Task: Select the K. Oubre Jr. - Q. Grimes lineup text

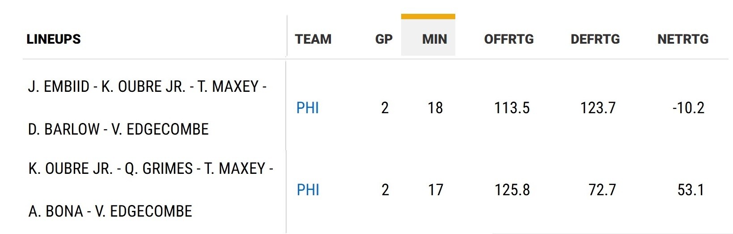Action: pos(151,168)
